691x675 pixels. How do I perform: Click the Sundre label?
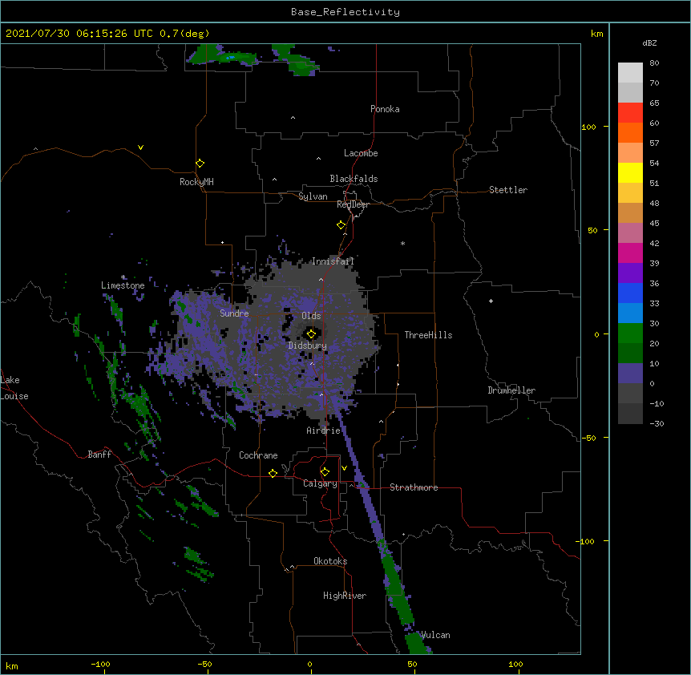click(x=234, y=313)
